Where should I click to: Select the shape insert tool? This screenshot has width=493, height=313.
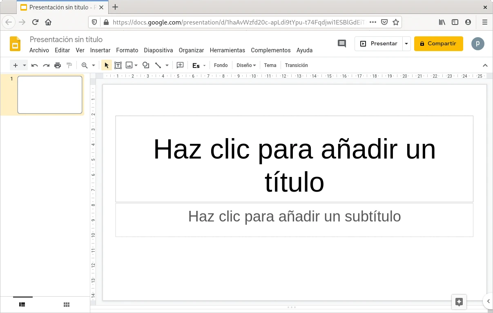146,65
